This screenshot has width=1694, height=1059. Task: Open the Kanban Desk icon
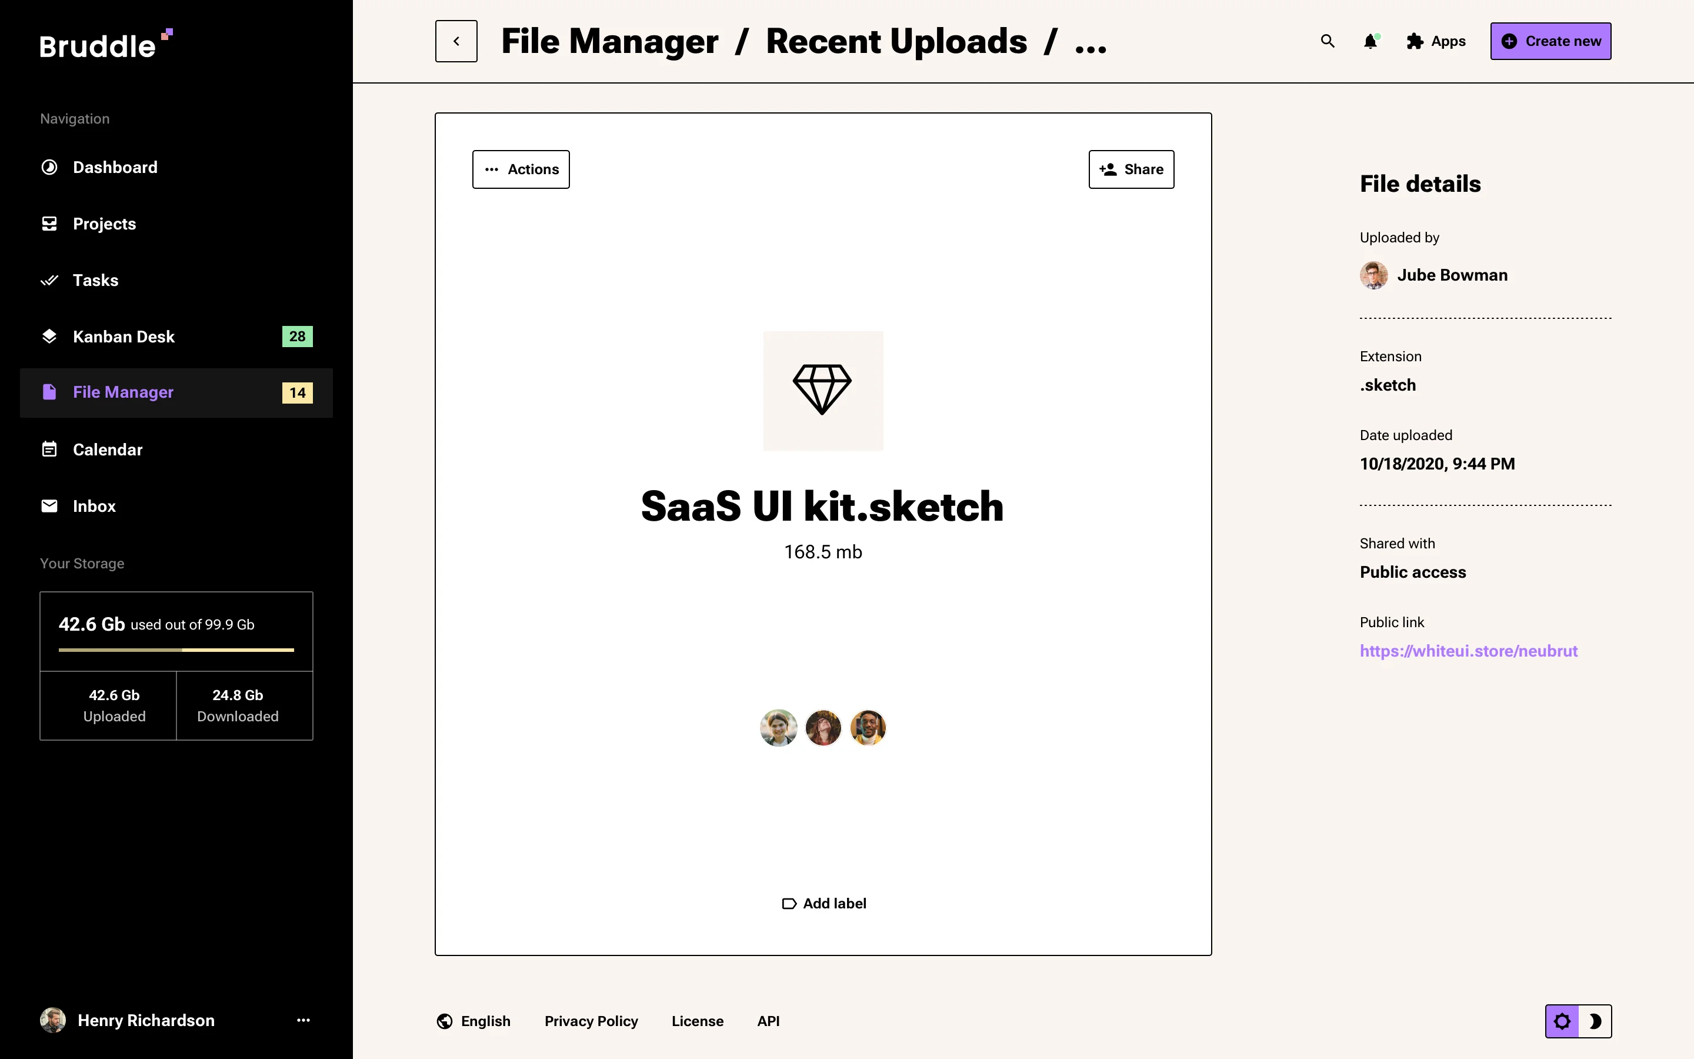coord(49,336)
